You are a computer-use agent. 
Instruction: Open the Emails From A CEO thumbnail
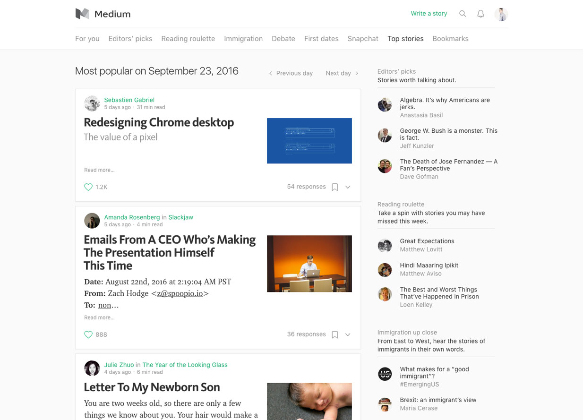coord(309,264)
